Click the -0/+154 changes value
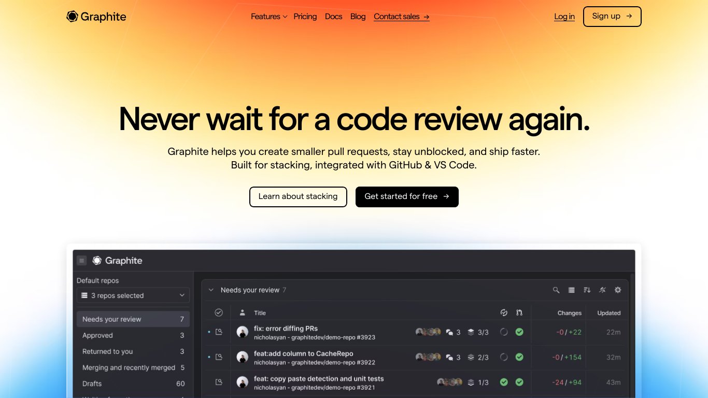This screenshot has height=398, width=708. [567, 357]
